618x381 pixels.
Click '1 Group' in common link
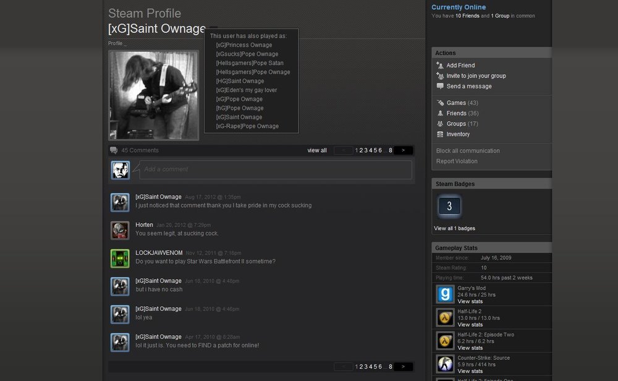point(500,16)
